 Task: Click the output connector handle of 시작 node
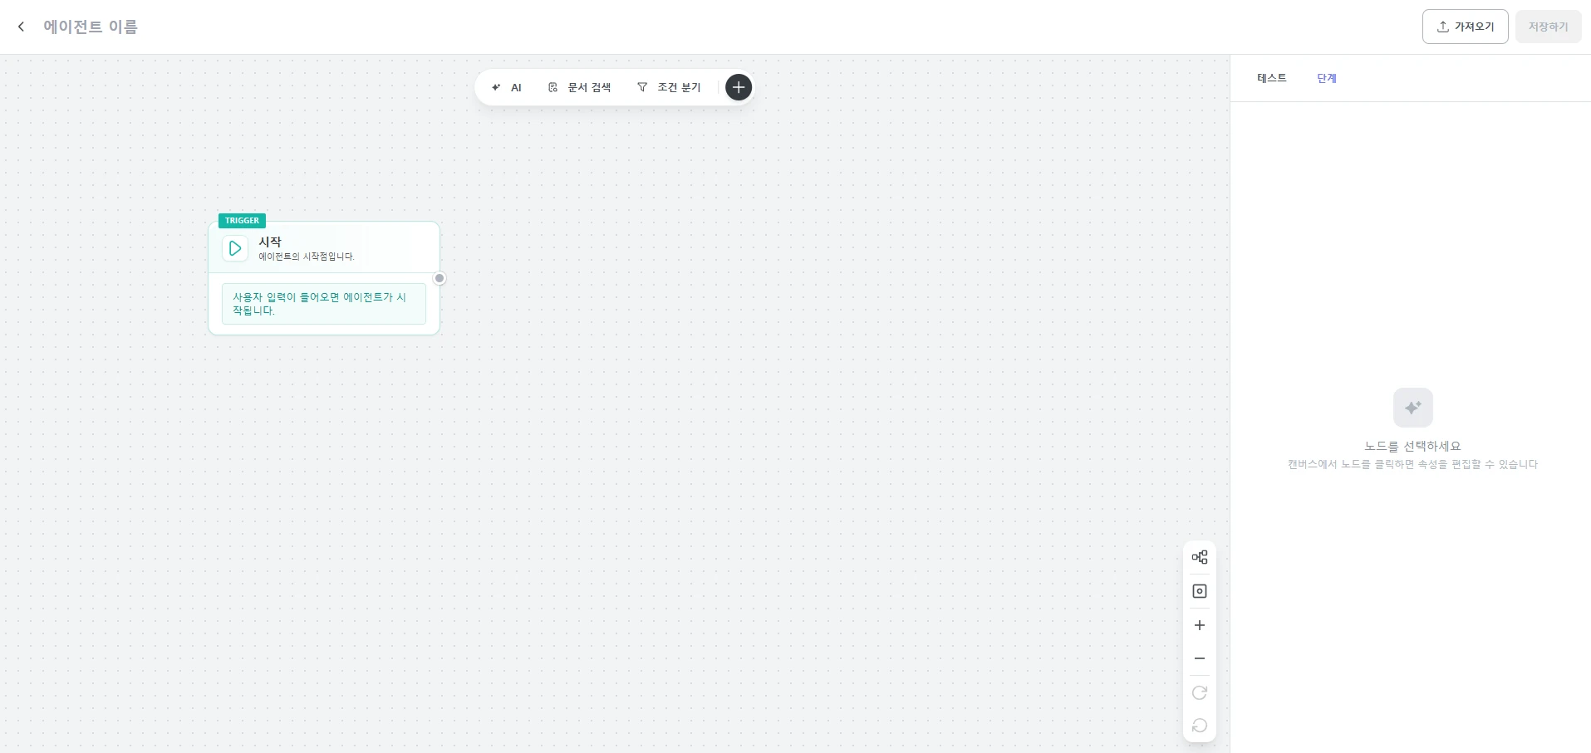439,278
